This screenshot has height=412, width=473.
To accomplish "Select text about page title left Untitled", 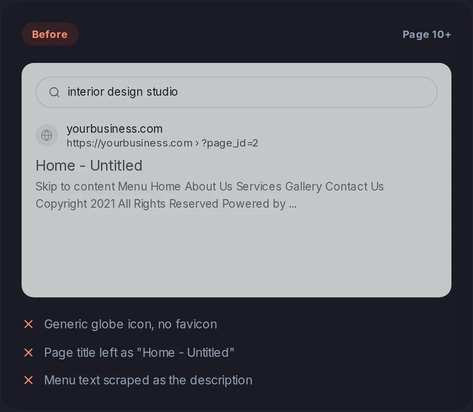I will (x=139, y=353).
